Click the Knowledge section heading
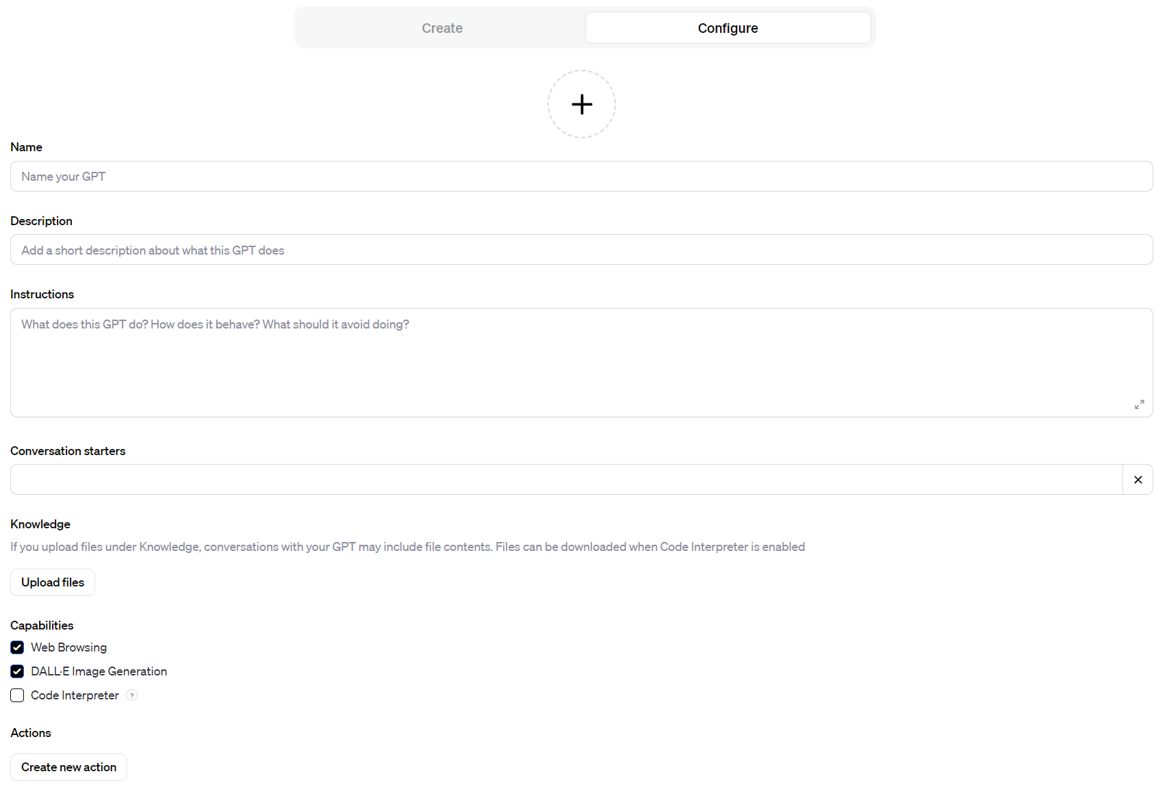This screenshot has width=1156, height=787. pos(40,524)
